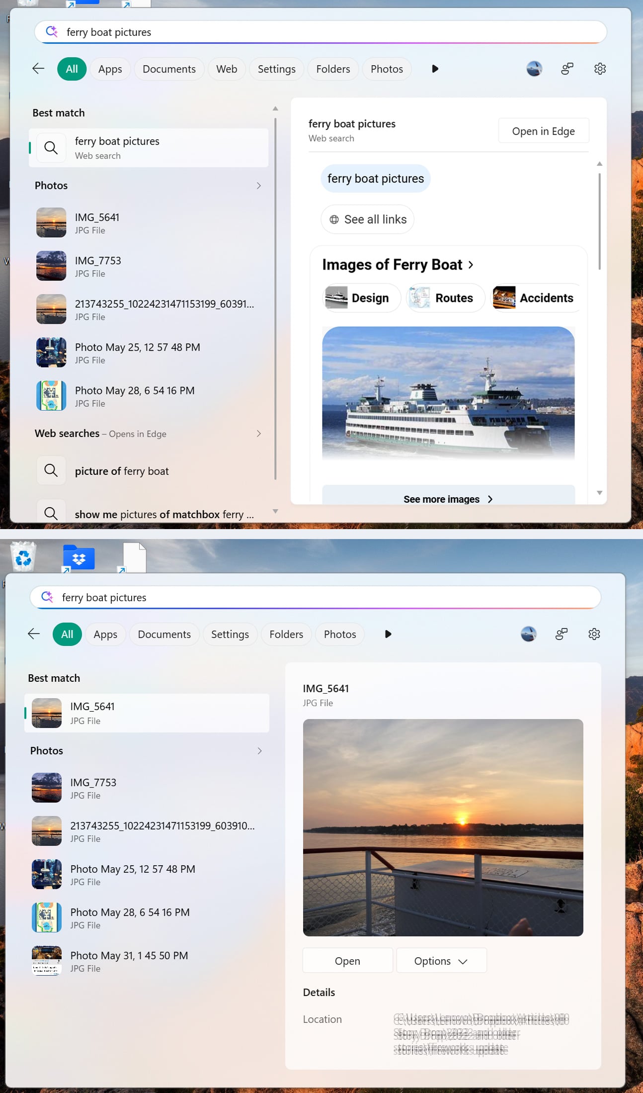Click the people-link icon beside avatar in IMG_5641 preview window
Viewport: 643px width, 1093px height.
tap(562, 634)
